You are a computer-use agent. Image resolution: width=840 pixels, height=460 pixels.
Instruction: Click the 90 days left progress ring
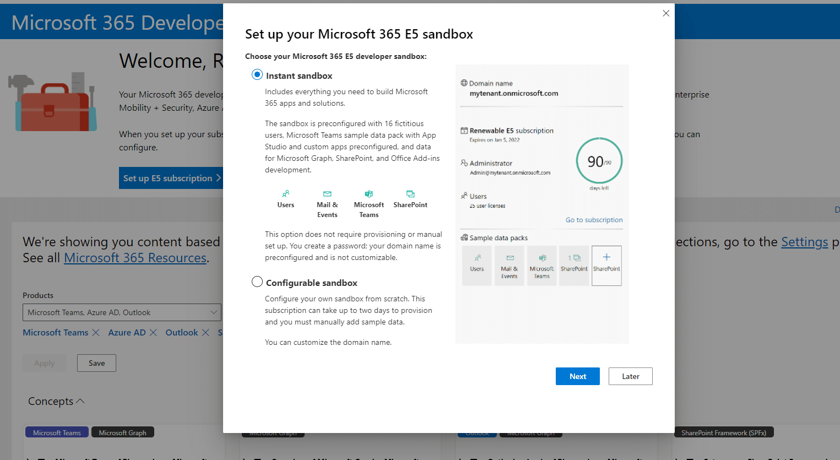[599, 161]
